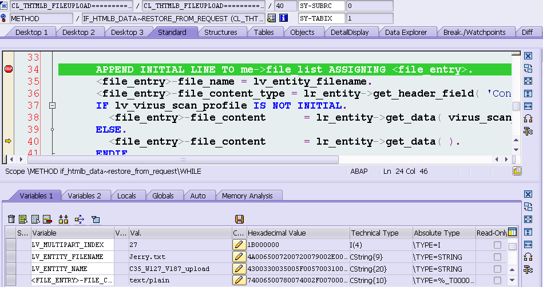The image size is (543, 287).
Task: Click the SY-SUBRC value field
Action: pos(370,6)
